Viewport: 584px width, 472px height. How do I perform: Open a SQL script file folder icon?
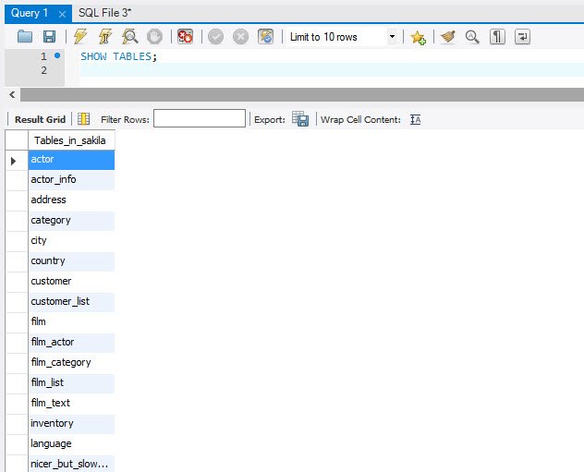pos(25,36)
